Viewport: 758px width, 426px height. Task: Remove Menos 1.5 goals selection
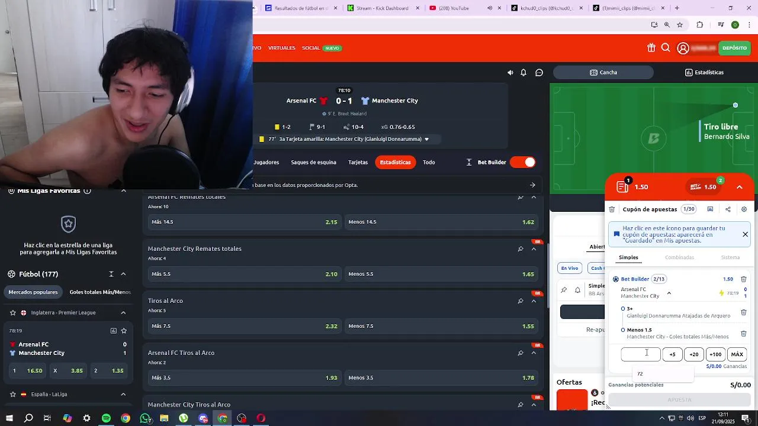[744, 334]
